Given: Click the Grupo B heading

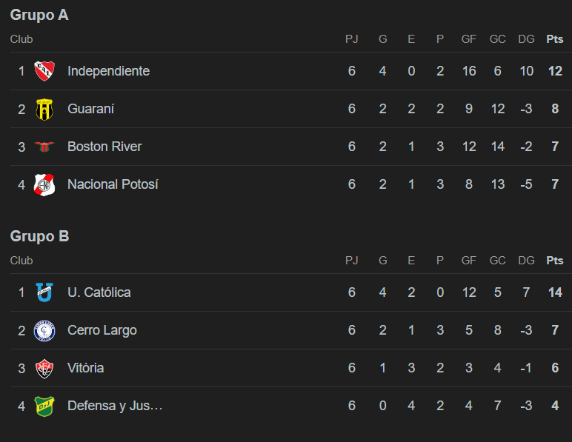Looking at the screenshot, I should 40,236.
